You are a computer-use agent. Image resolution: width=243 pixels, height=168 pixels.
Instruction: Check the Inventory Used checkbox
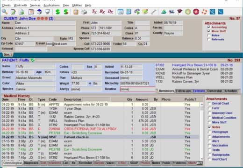coord(209,113)
